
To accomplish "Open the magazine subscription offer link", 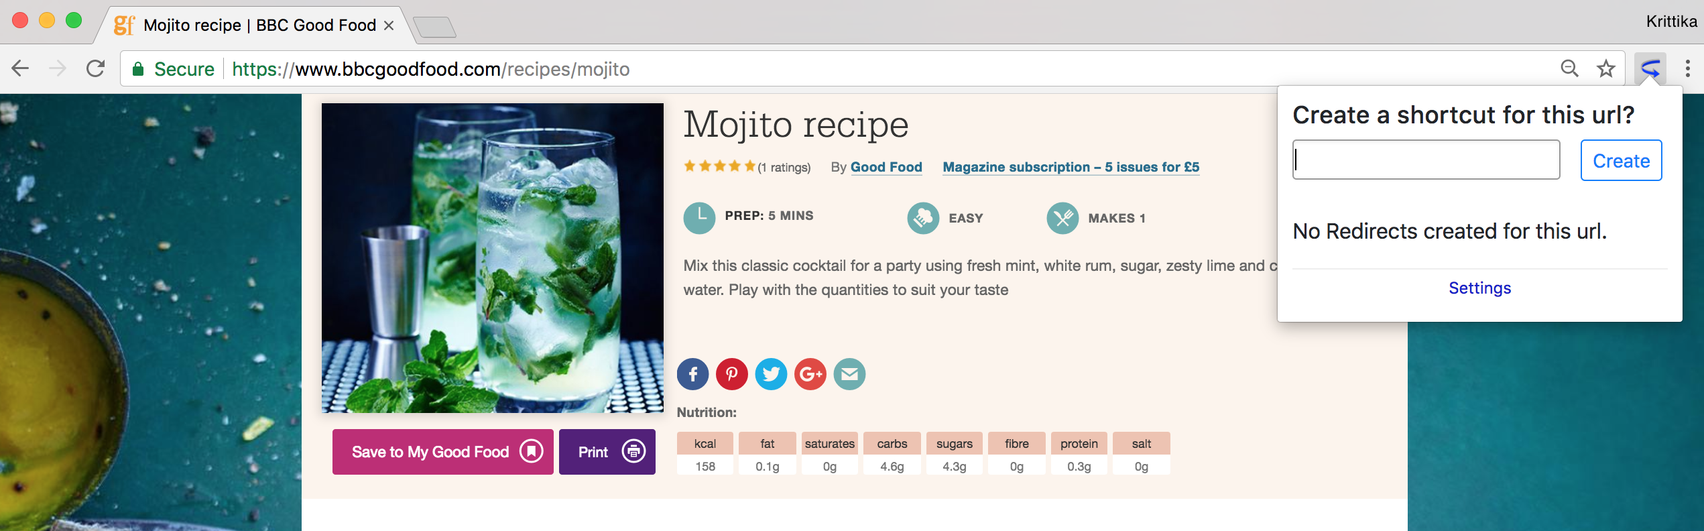I will [1071, 168].
